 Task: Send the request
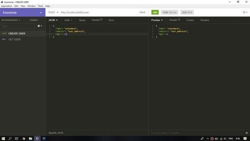point(142,12)
